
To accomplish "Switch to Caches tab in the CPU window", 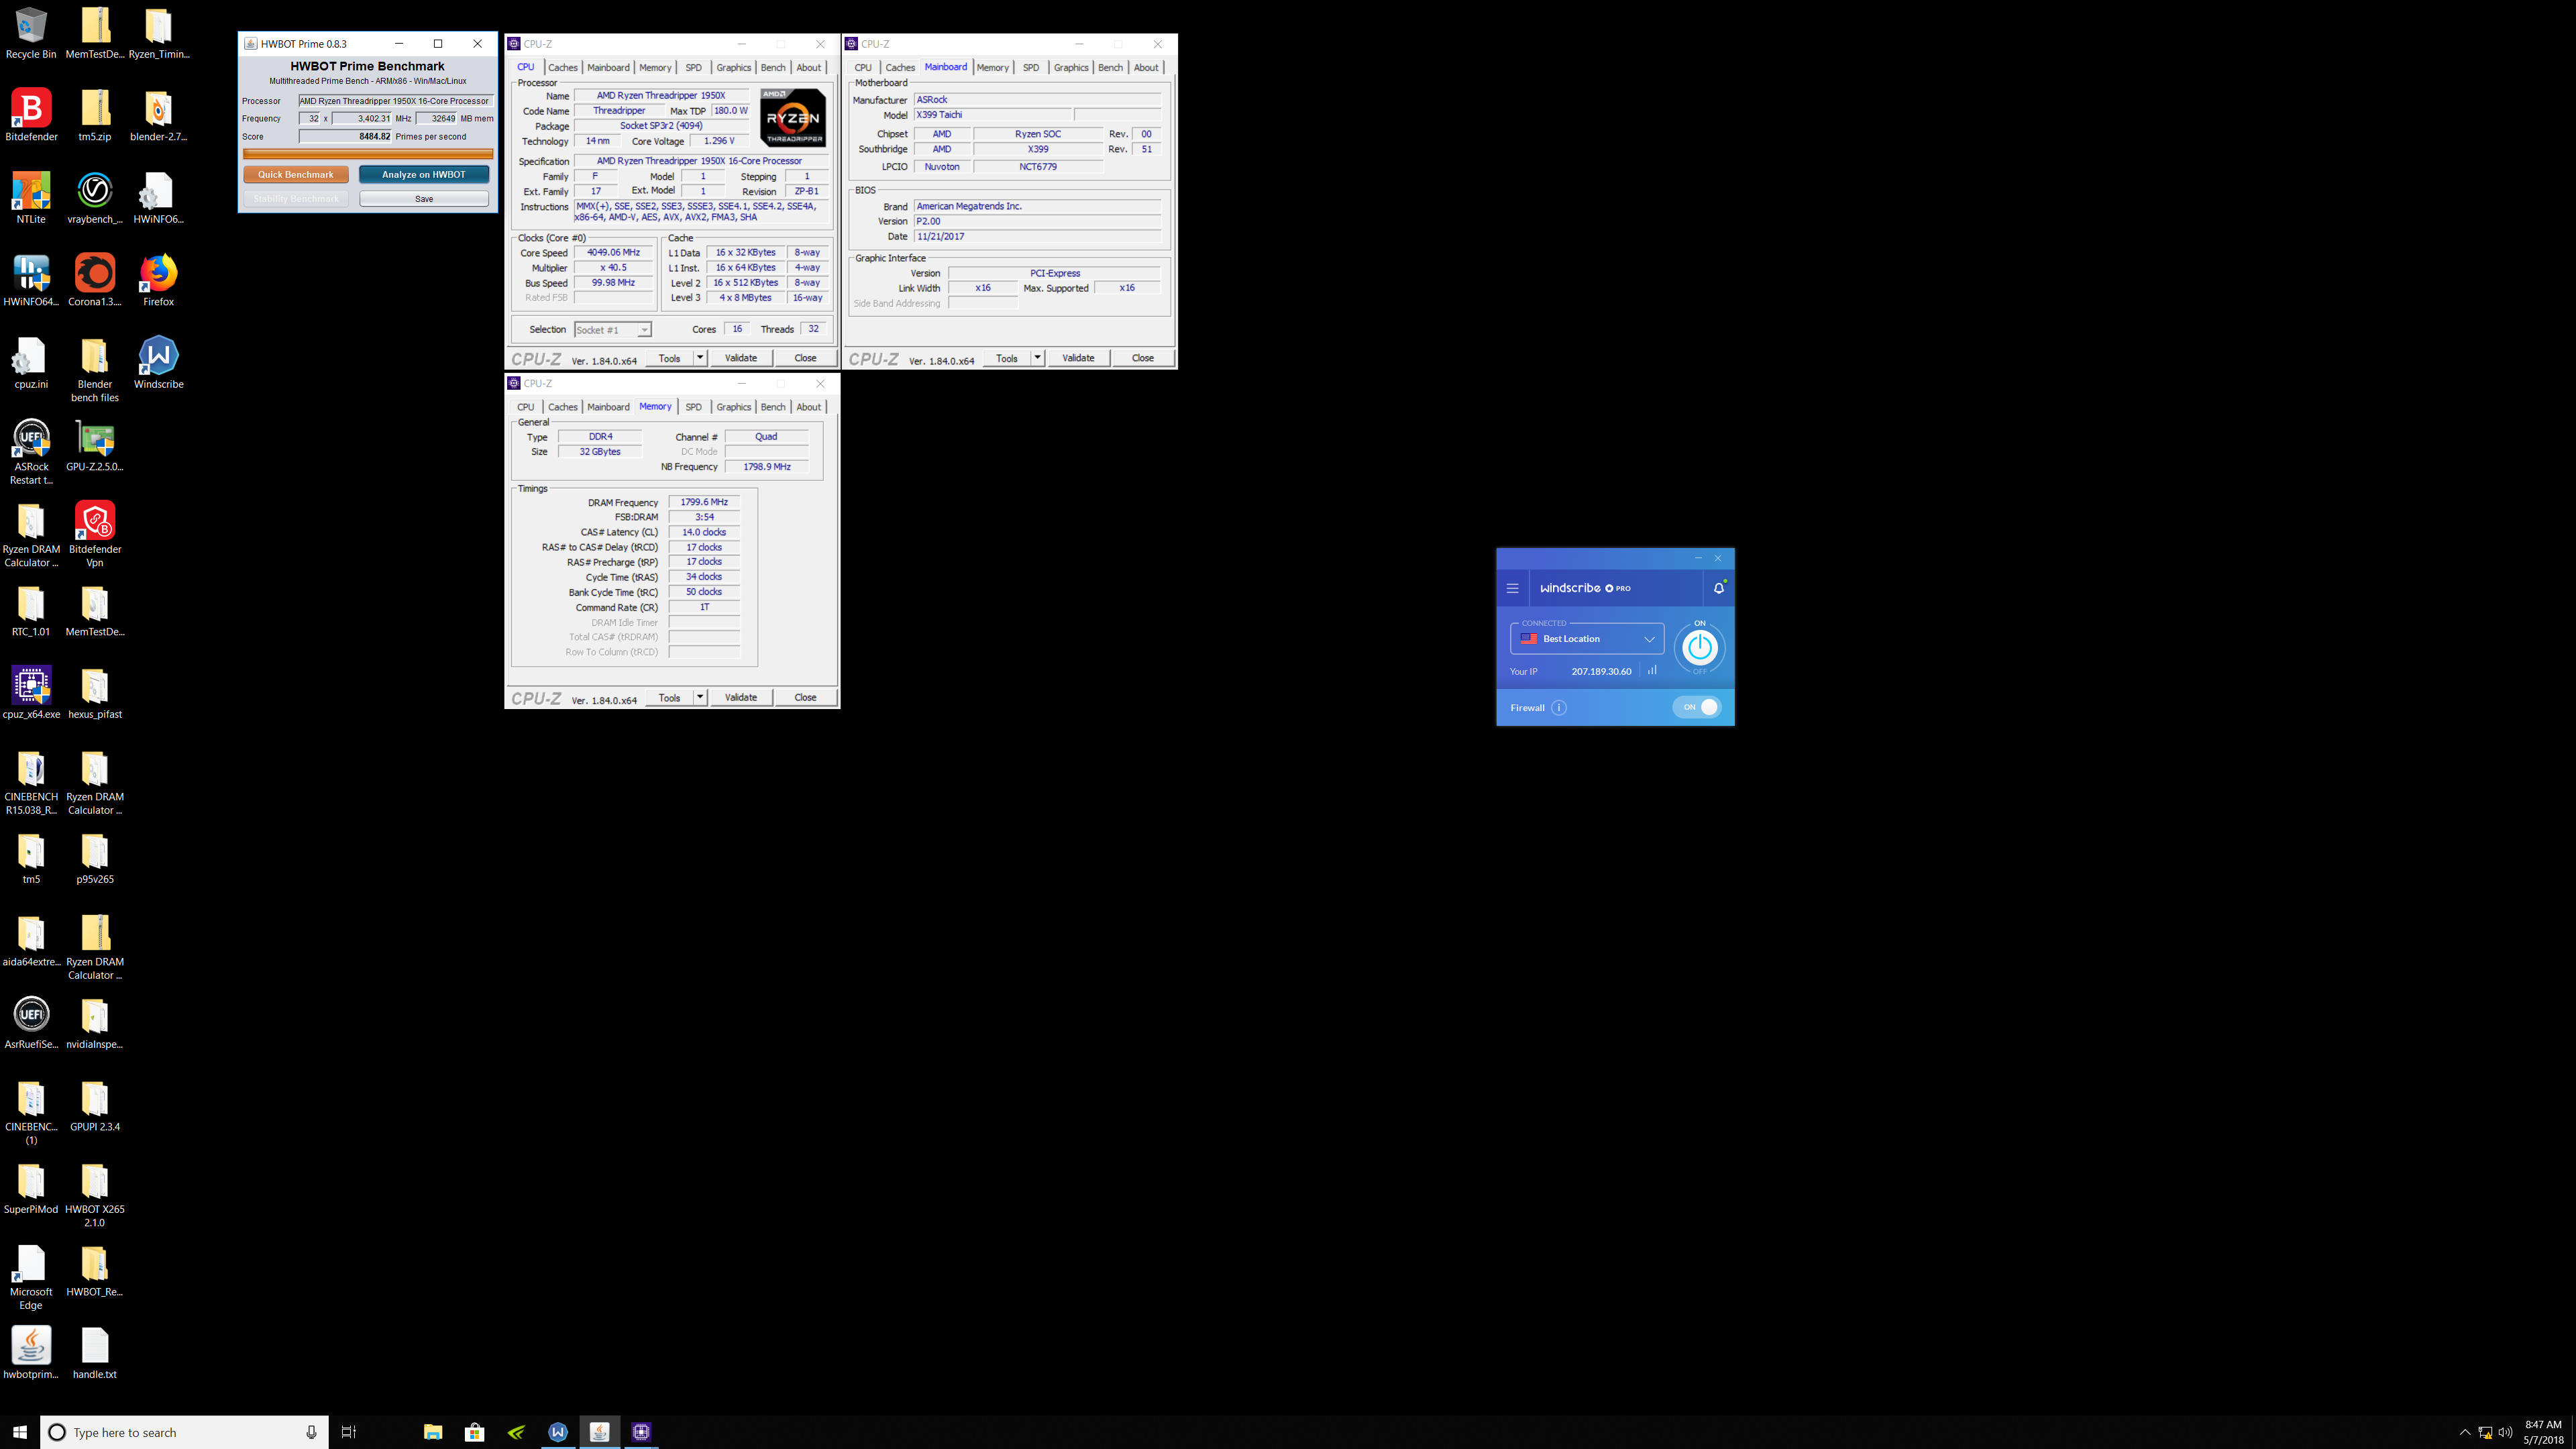I will click(x=563, y=68).
